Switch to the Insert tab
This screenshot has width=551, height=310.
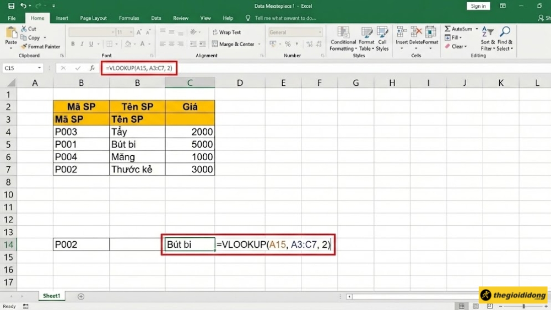point(62,18)
